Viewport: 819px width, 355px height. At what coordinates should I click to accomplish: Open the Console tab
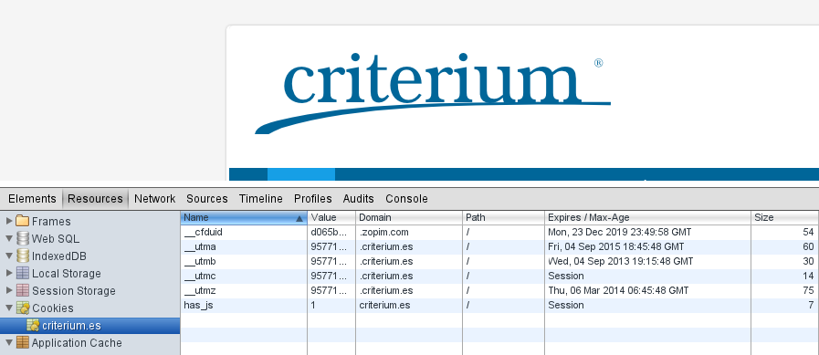[406, 199]
